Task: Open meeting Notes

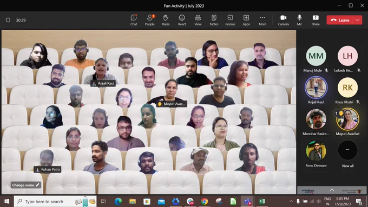Action: click(214, 20)
